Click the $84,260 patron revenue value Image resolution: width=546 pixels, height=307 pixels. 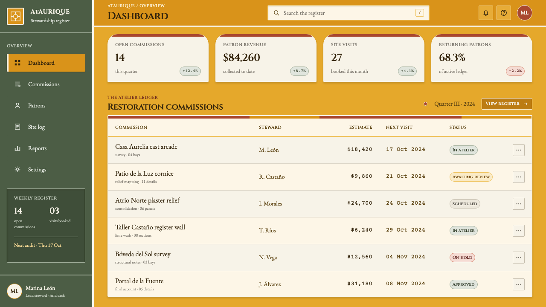click(x=241, y=57)
